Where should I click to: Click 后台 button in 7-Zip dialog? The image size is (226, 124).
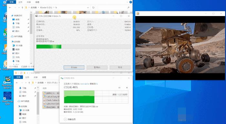tap(74, 67)
